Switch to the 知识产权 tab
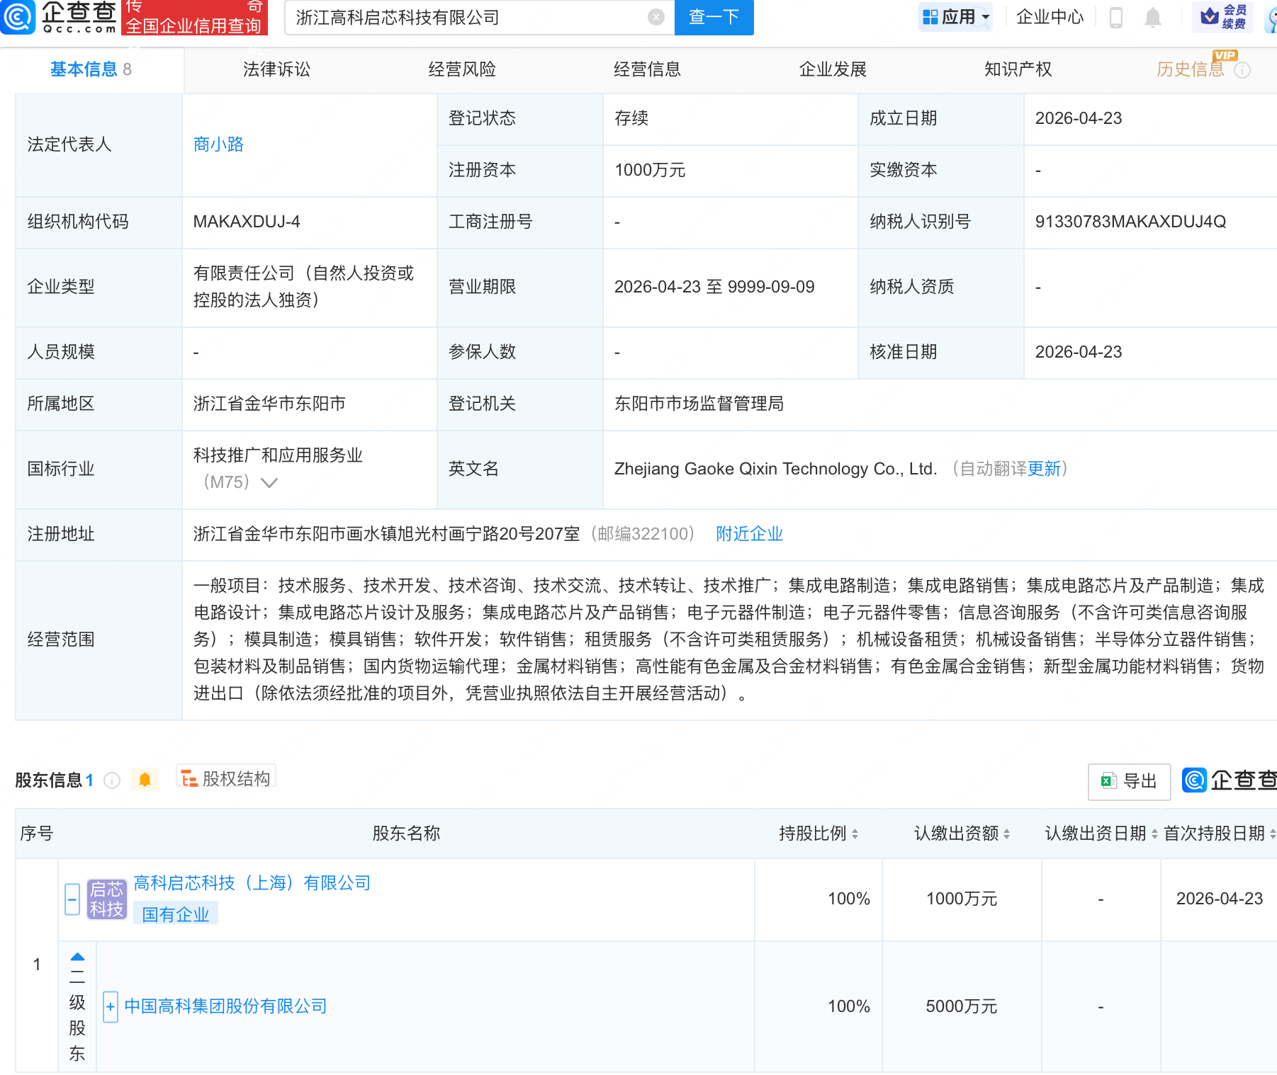Viewport: 1277px width, 1075px height. pyautogui.click(x=1017, y=69)
